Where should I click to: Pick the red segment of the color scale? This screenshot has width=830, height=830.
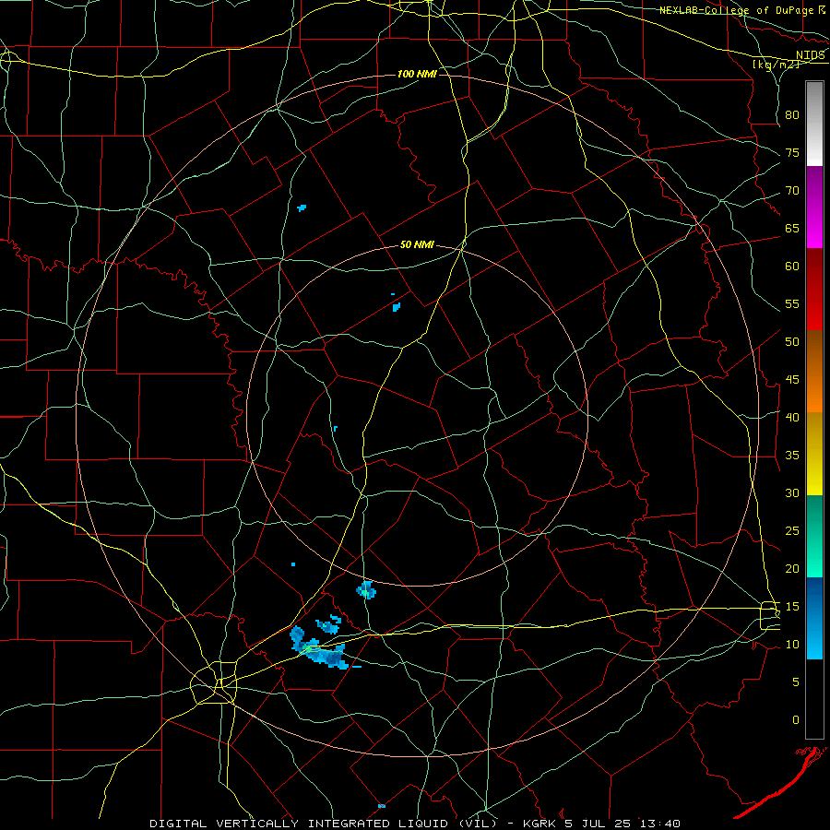814,290
